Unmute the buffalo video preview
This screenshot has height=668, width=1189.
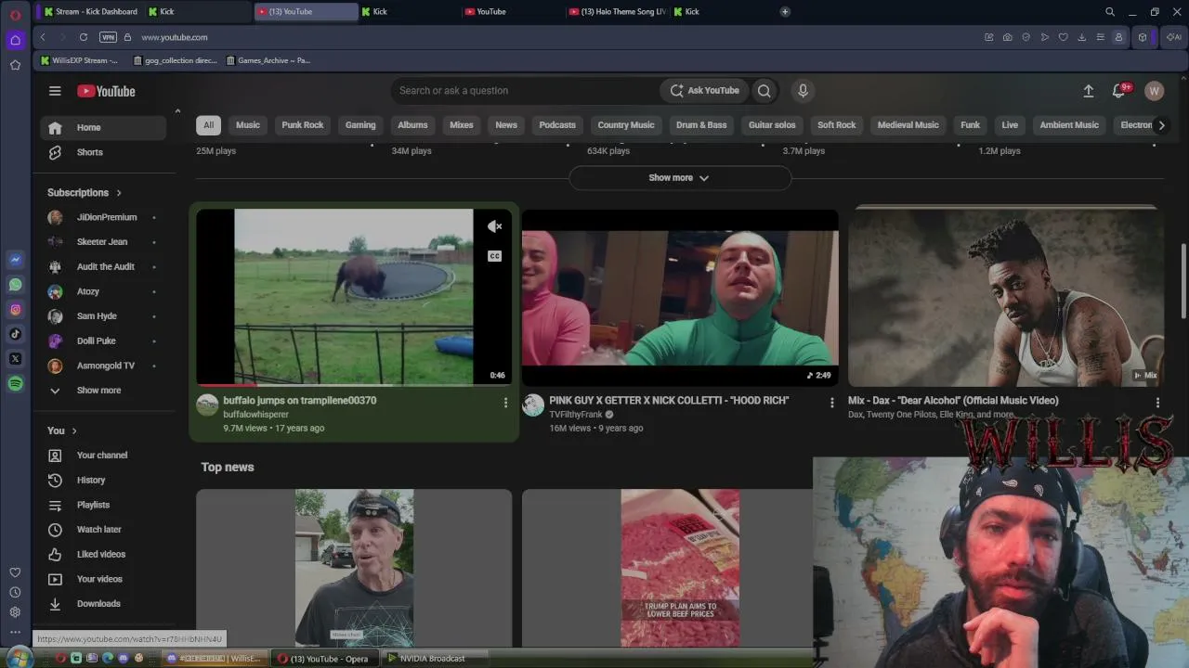tap(494, 226)
